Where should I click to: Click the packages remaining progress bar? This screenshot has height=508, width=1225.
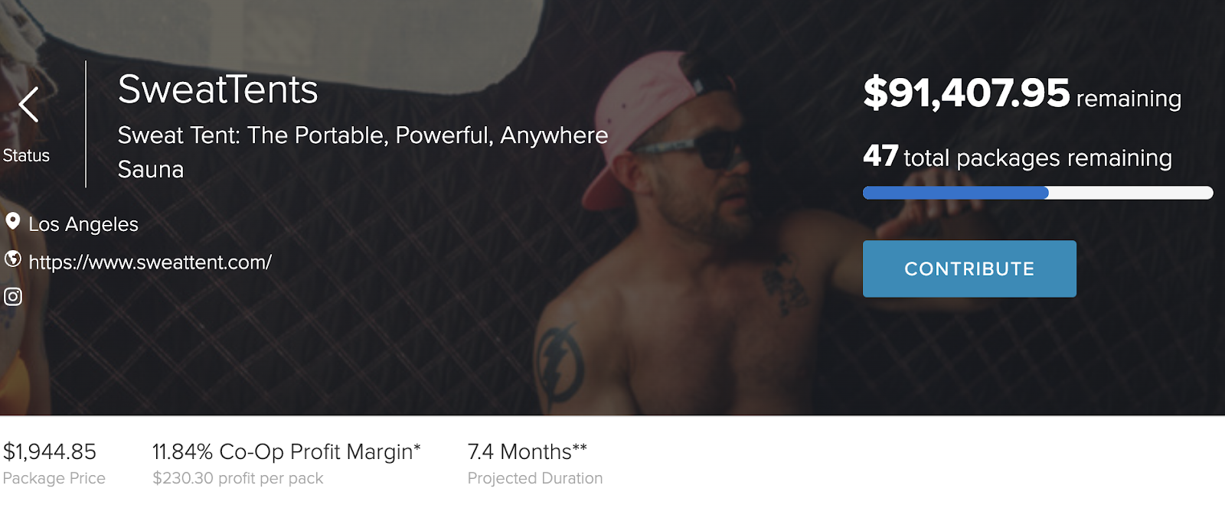[1037, 193]
